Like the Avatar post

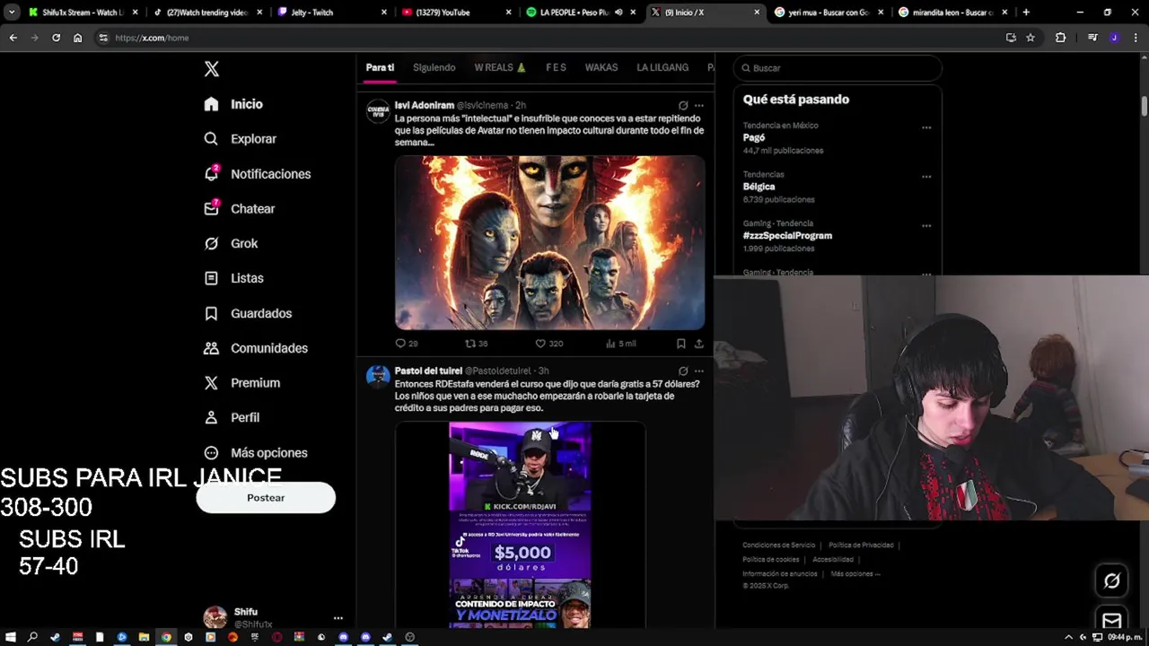pos(548,344)
